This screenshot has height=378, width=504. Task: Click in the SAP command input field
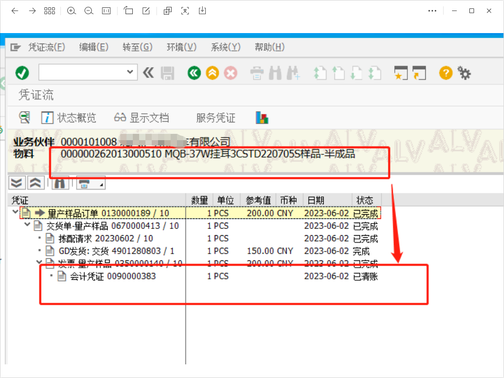[82, 72]
